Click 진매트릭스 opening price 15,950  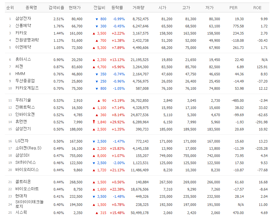167,108
